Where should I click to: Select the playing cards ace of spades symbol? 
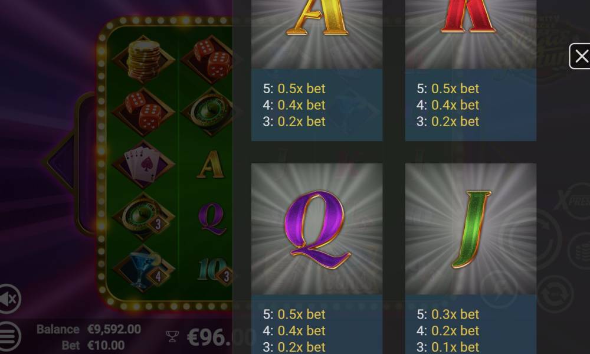(143, 165)
